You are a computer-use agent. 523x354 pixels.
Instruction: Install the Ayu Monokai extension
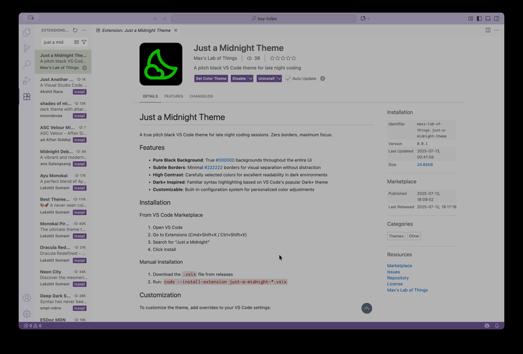click(80, 188)
